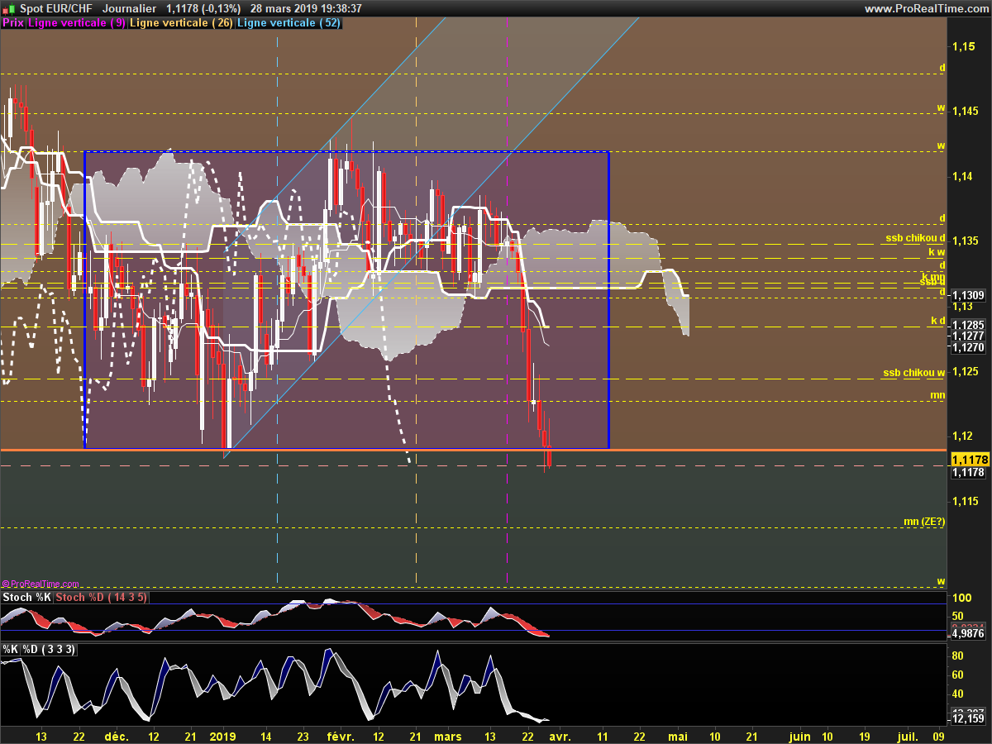Click the www.ProRealTime.com link

[x=926, y=8]
